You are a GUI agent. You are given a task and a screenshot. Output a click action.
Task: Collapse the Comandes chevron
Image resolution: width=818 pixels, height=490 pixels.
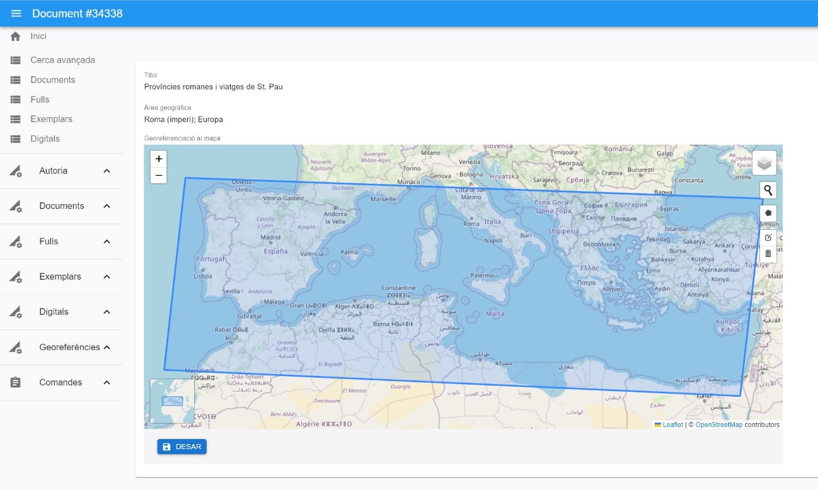click(107, 382)
